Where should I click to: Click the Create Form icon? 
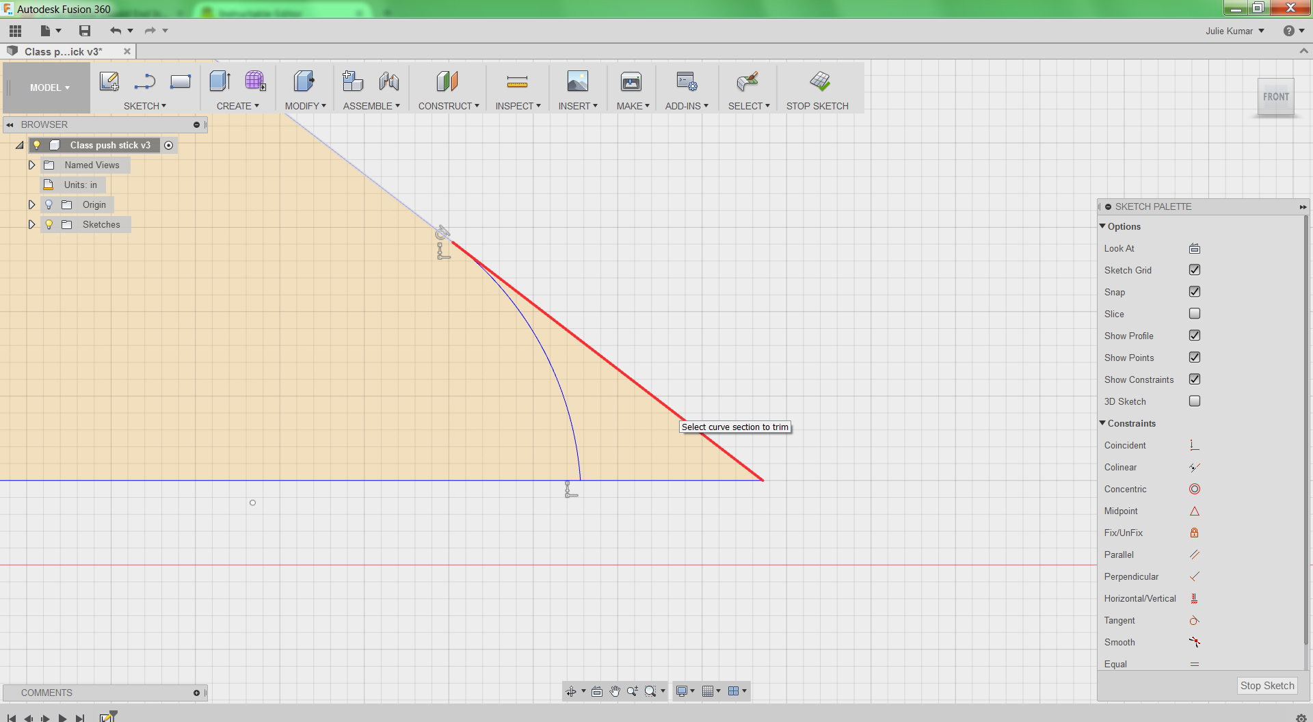coord(256,81)
